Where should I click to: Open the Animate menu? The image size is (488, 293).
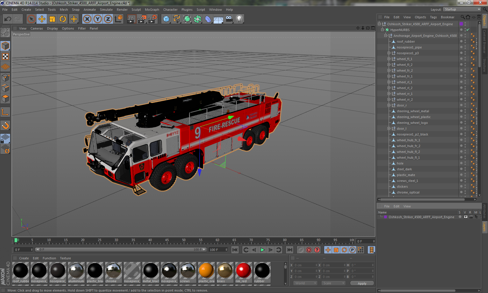pos(89,10)
